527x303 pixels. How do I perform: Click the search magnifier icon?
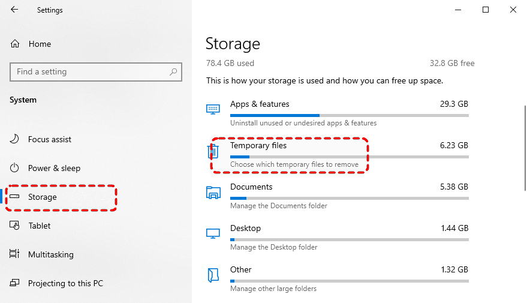tap(173, 72)
